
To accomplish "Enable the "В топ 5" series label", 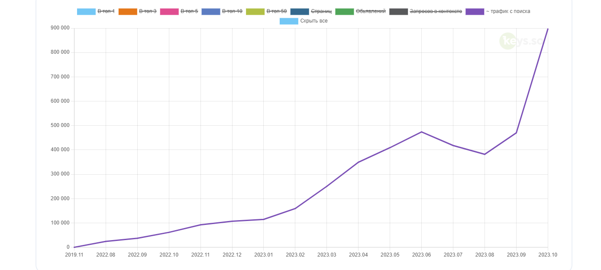I will [189, 11].
